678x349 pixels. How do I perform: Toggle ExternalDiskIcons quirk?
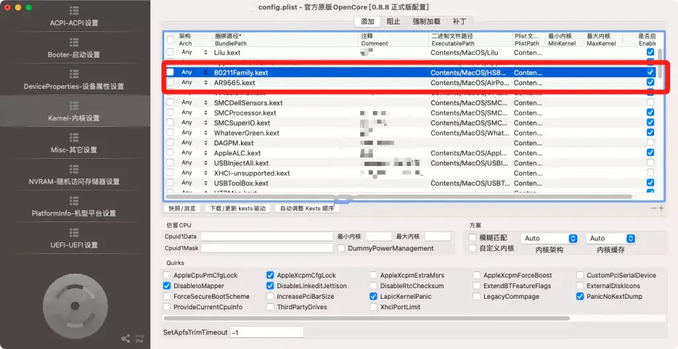click(x=580, y=286)
